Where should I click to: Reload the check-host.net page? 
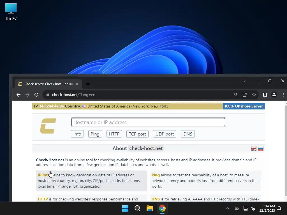click(36, 95)
